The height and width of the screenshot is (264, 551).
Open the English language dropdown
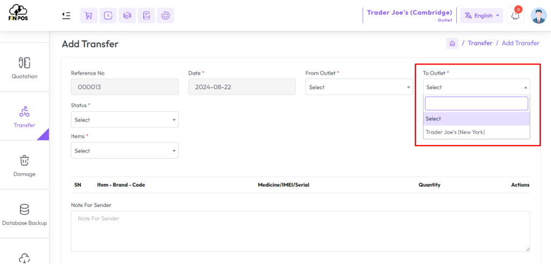pos(482,16)
